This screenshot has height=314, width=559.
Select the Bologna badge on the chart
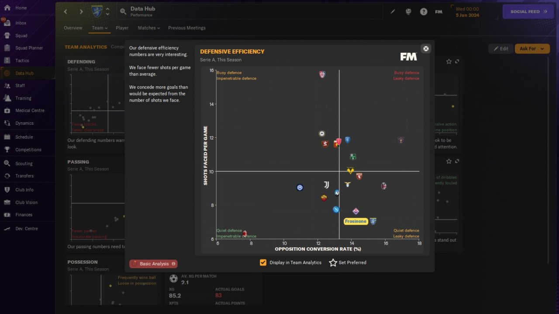coord(384,186)
